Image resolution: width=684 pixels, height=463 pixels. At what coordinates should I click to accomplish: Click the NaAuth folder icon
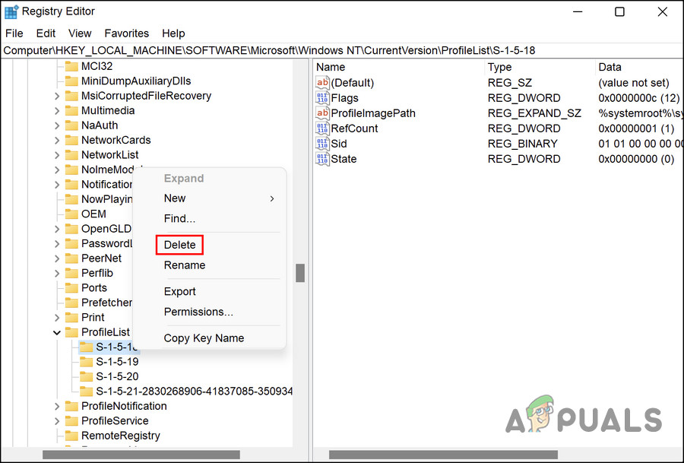click(71, 125)
